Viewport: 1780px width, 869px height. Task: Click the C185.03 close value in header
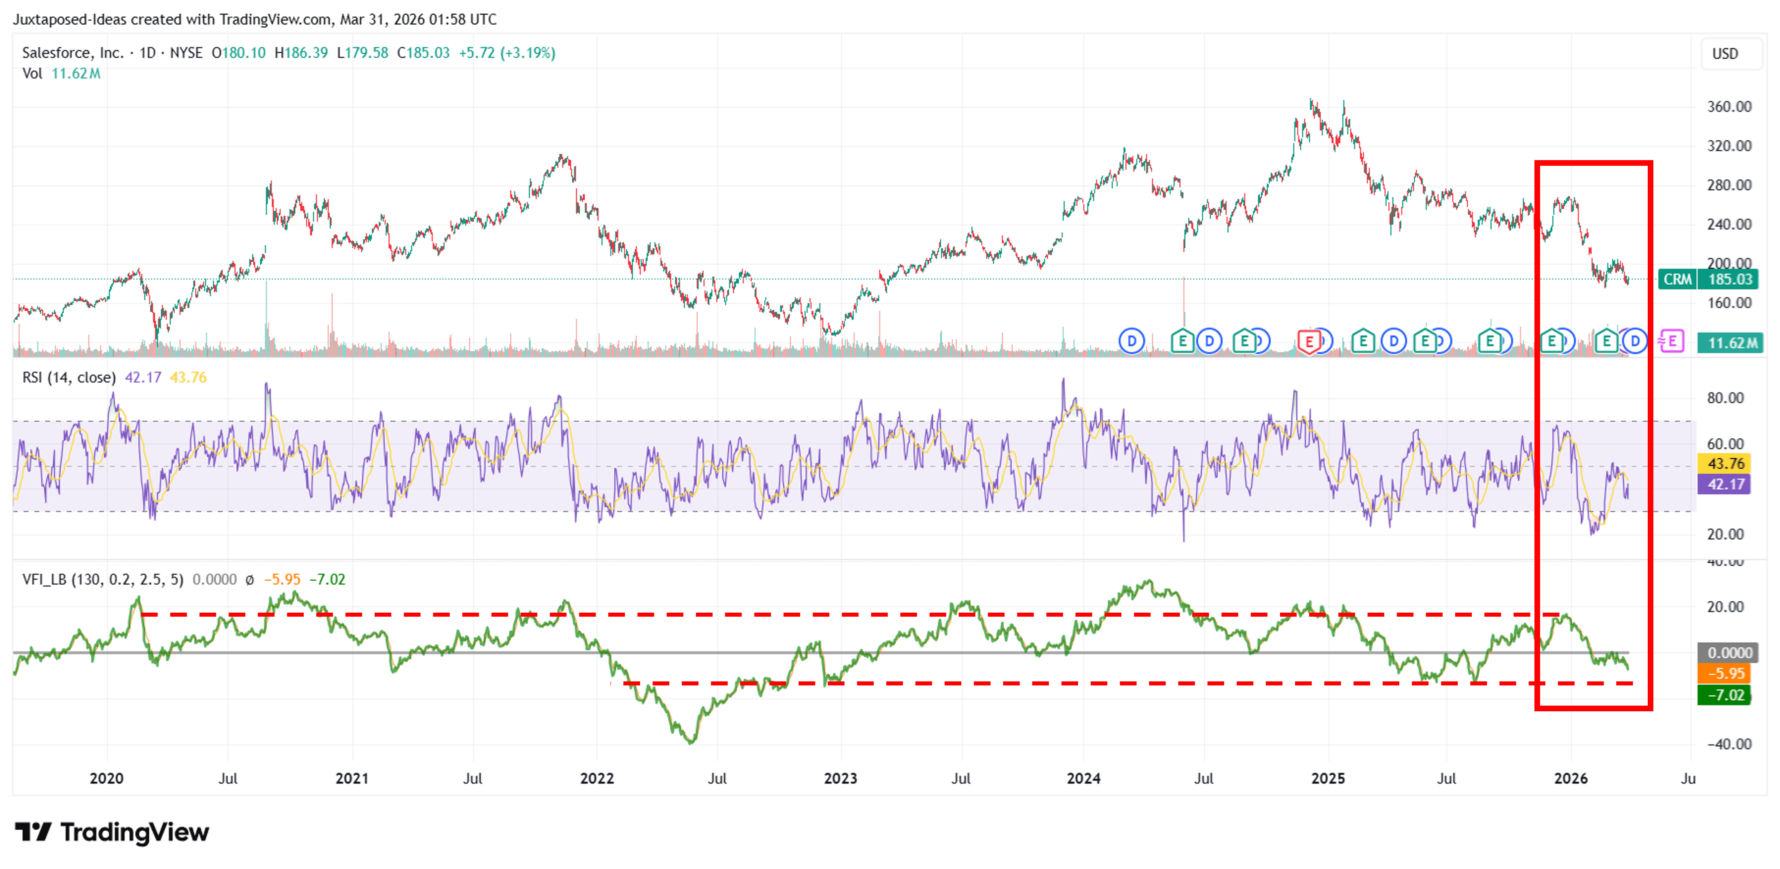423,53
